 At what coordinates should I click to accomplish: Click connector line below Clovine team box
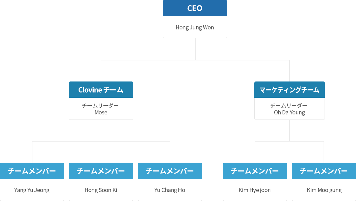point(101,130)
